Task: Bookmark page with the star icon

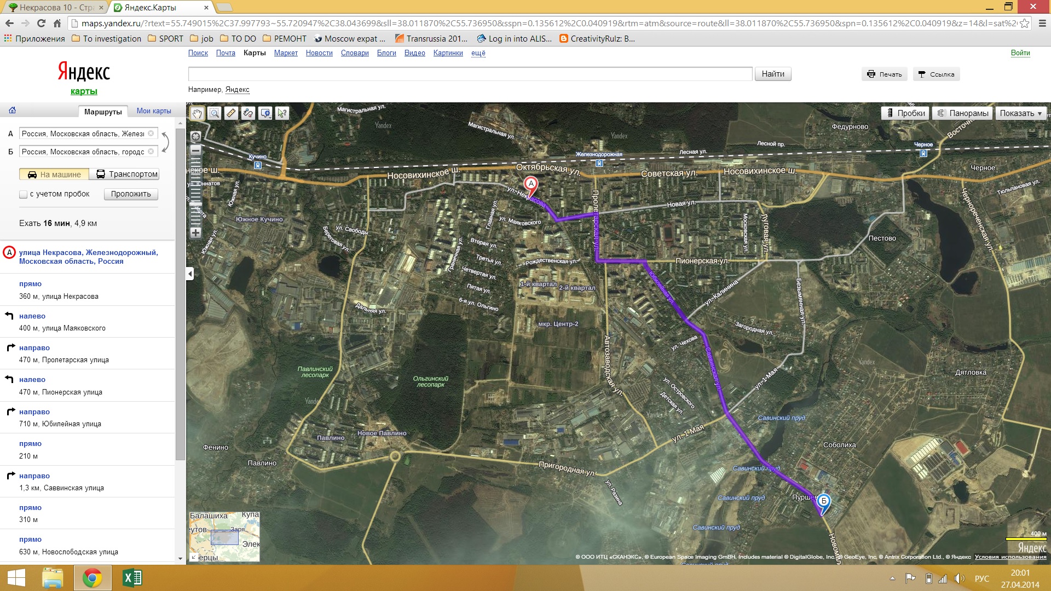Action: click(1024, 24)
